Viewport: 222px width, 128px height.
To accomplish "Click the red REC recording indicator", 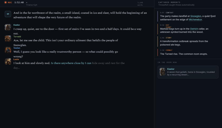I will [8, 2].
